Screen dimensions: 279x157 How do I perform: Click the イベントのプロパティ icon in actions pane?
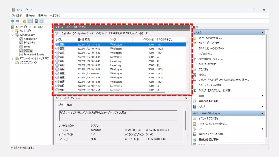click(x=195, y=119)
